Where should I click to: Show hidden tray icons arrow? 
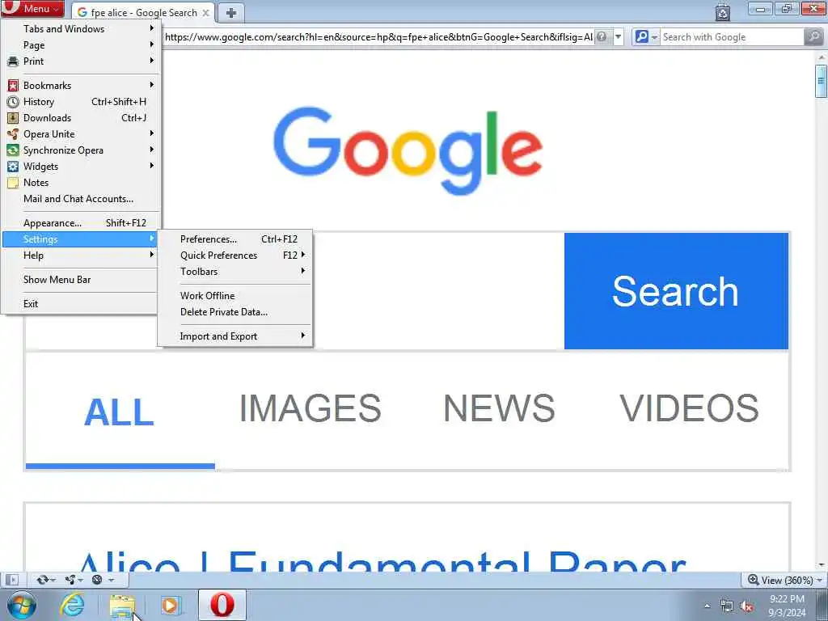click(707, 606)
